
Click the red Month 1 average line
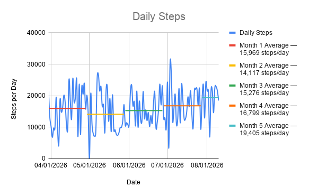tap(67, 108)
